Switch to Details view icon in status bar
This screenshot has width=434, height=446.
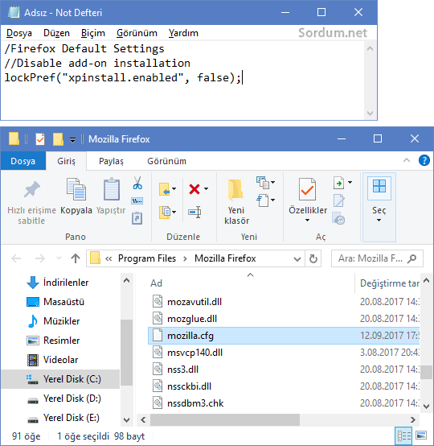click(x=404, y=436)
